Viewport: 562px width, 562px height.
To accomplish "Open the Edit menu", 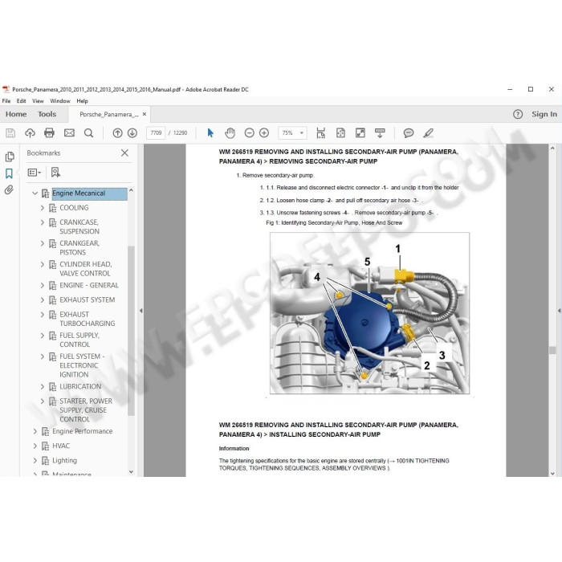I will point(21,101).
